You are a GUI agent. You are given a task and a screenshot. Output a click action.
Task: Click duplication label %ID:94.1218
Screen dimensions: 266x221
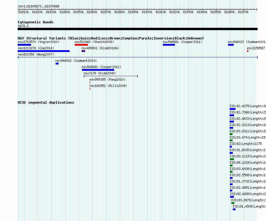point(248,162)
